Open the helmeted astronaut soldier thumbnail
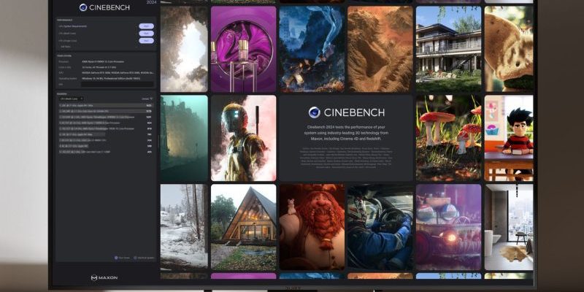Image resolution: width=584 pixels, height=292 pixels. pyautogui.click(x=244, y=138)
